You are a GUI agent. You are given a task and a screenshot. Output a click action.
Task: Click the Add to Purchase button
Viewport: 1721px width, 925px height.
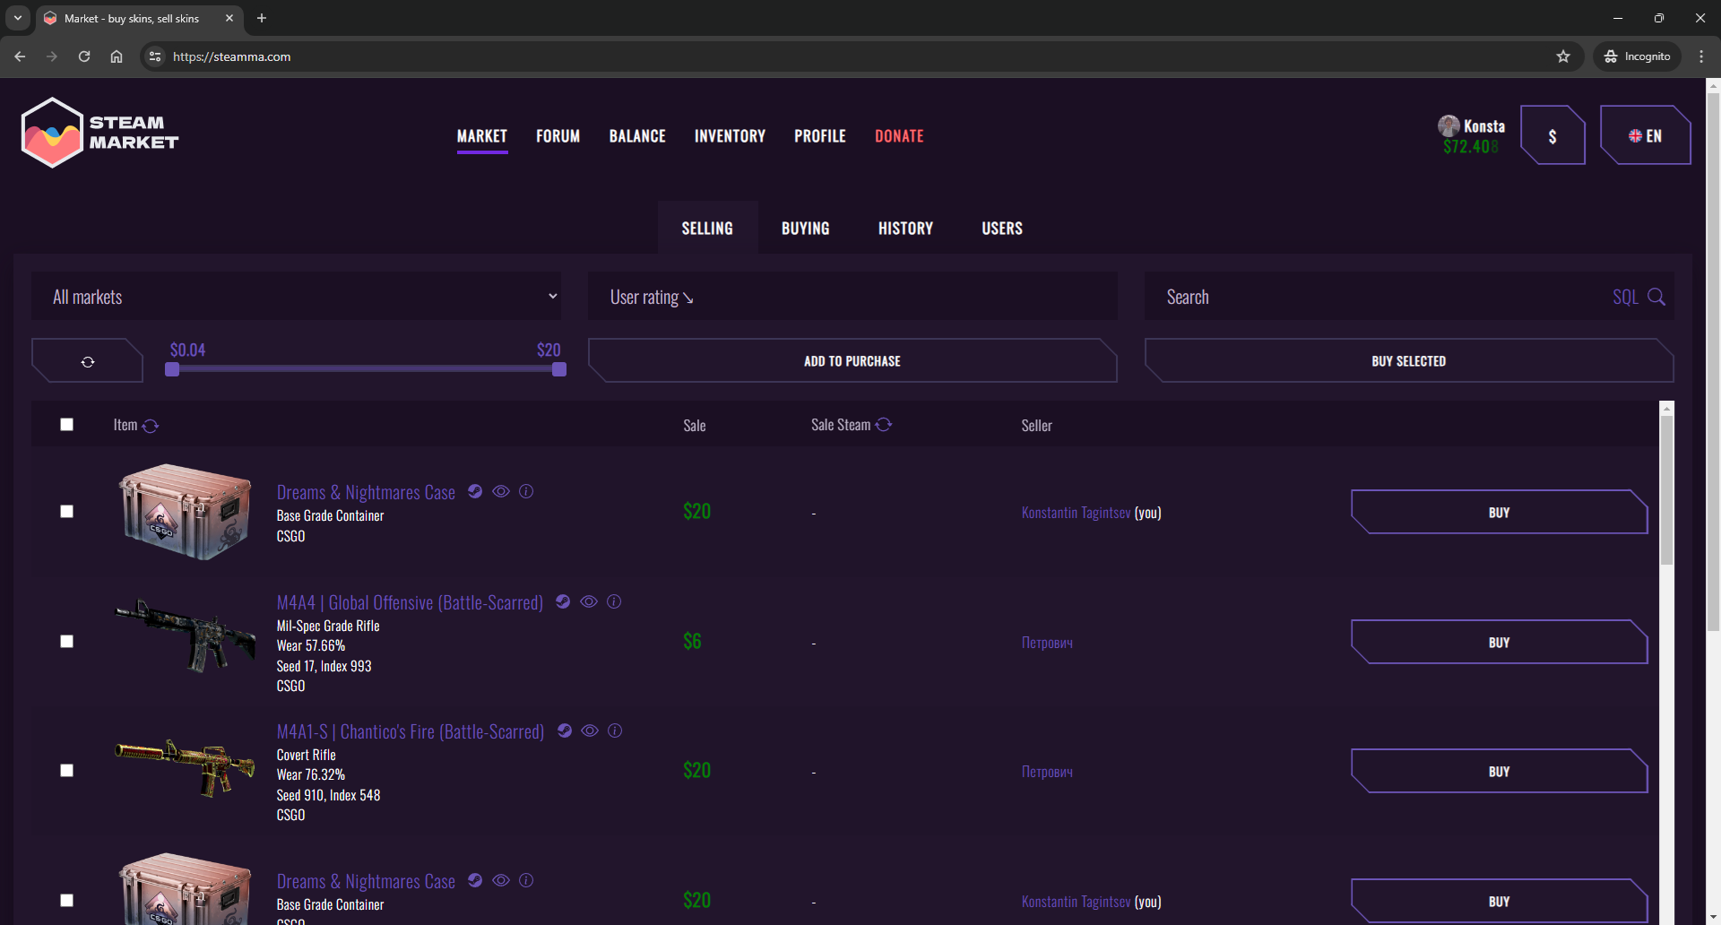tap(852, 361)
